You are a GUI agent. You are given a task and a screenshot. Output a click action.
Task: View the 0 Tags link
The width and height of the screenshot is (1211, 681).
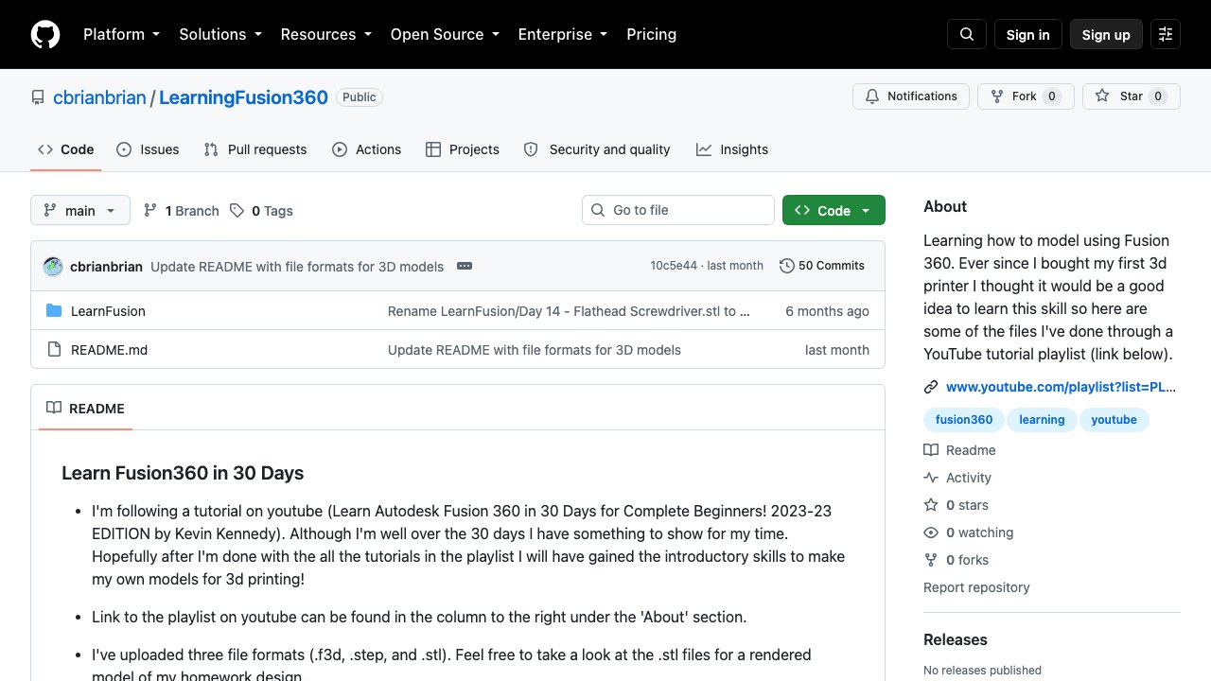point(261,211)
